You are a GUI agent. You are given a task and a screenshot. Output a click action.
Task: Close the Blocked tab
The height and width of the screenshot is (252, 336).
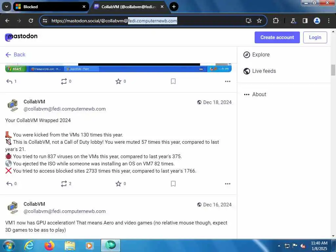(84, 7)
